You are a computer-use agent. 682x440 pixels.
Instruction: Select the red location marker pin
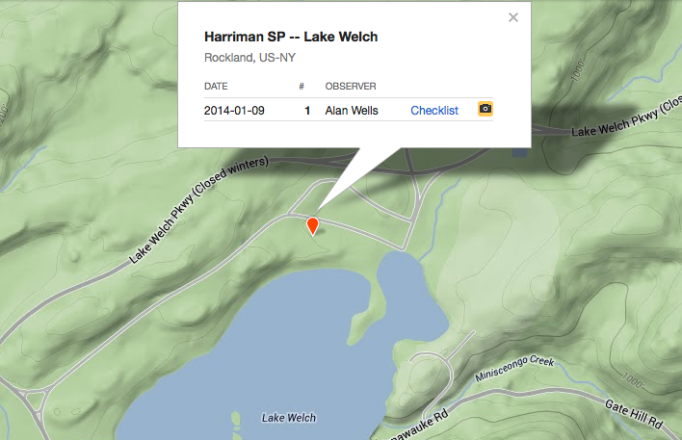coord(312,226)
